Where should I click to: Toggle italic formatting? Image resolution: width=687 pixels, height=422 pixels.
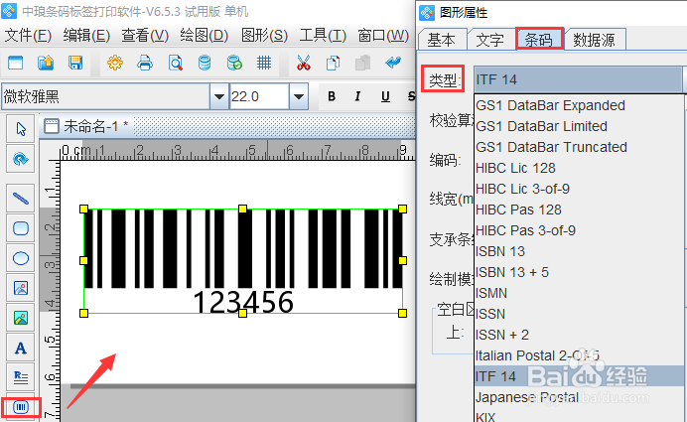click(x=358, y=96)
